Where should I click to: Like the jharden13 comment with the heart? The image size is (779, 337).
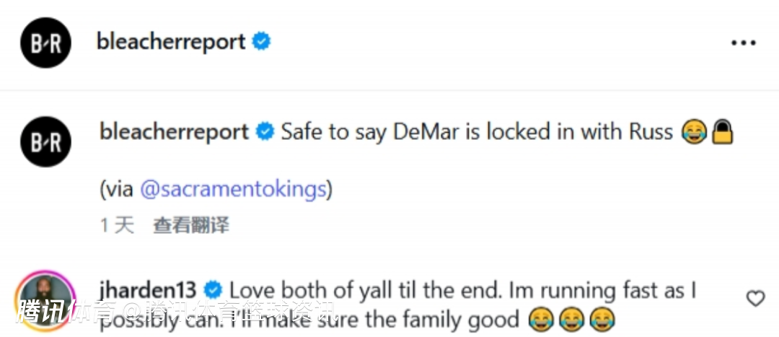tap(754, 298)
